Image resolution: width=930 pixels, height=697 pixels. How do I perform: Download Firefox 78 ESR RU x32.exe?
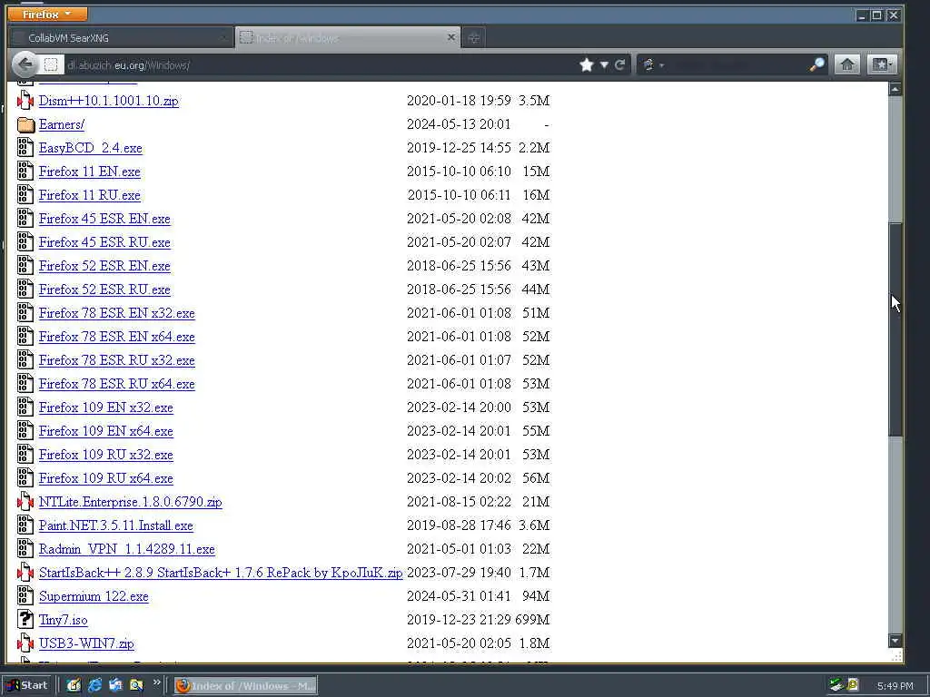(x=117, y=360)
